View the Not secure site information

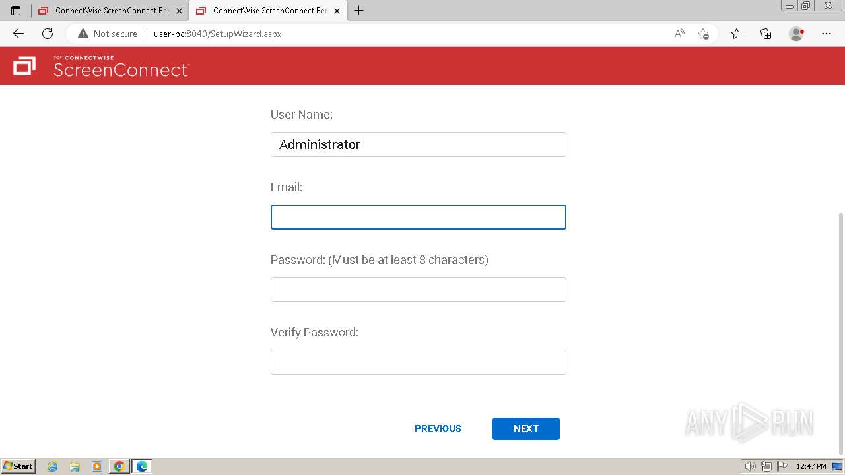[108, 34]
